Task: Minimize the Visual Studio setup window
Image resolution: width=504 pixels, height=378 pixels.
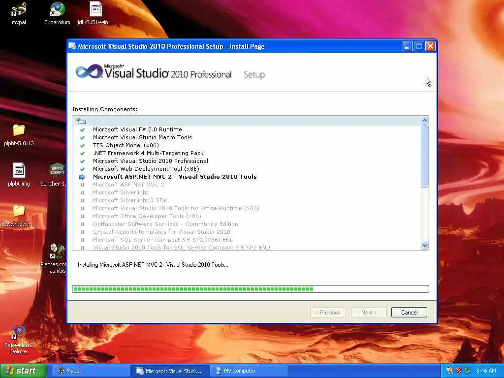Action: (x=408, y=46)
